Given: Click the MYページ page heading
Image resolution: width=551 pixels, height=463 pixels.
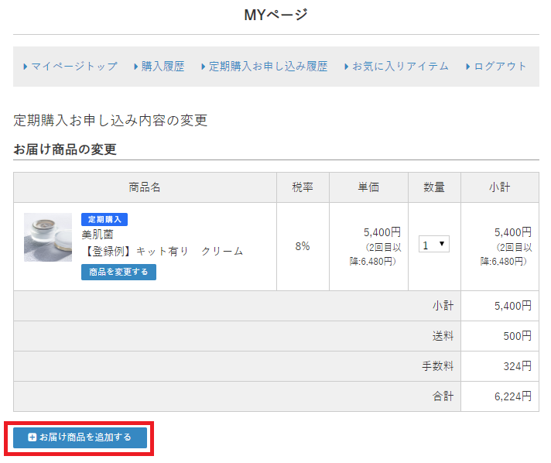Looking at the screenshot, I should 275,15.
